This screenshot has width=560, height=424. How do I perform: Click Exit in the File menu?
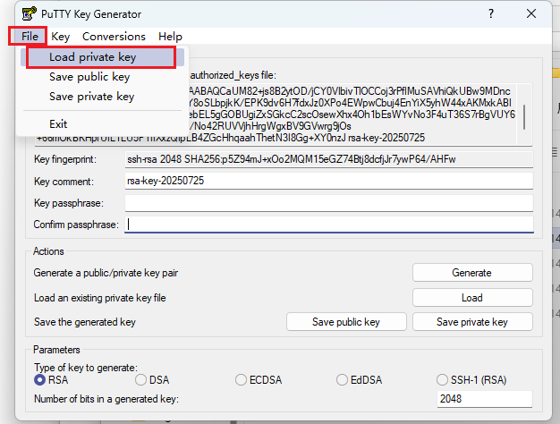[58, 124]
